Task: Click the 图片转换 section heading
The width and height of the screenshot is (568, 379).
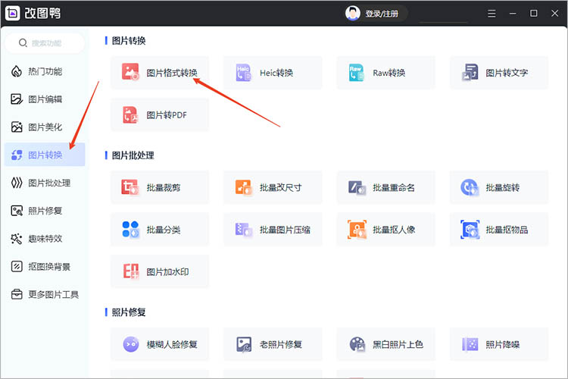Action: click(129, 41)
